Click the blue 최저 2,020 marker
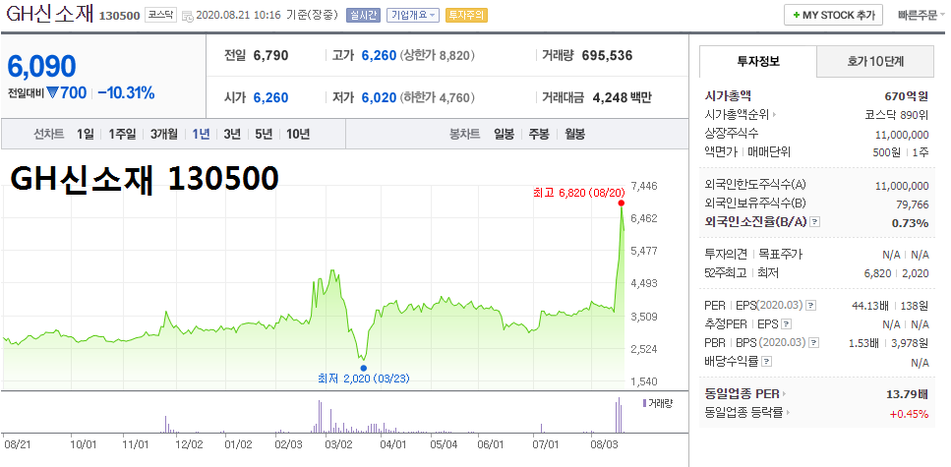 click(x=363, y=368)
